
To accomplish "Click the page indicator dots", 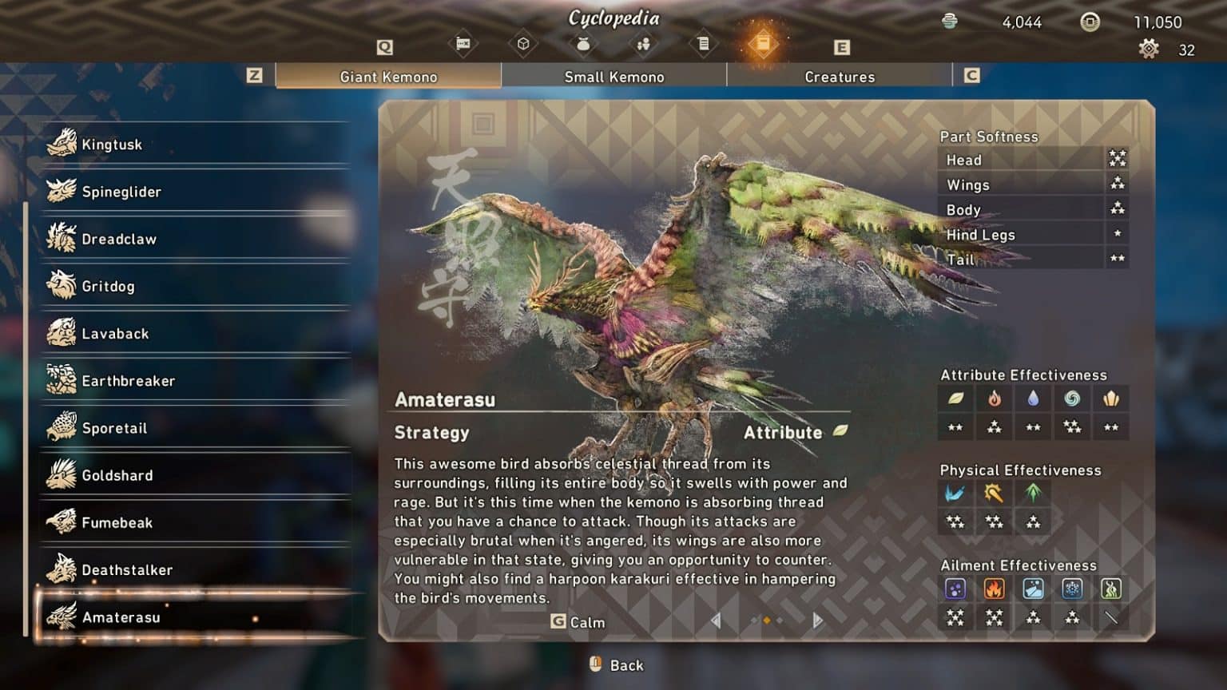I will (767, 621).
